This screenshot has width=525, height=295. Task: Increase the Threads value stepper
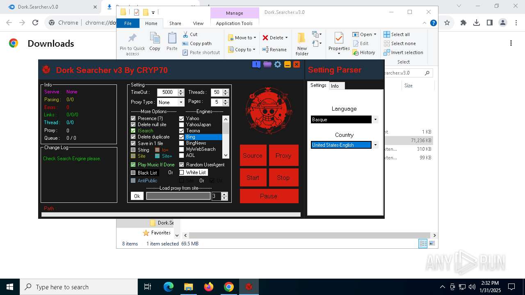coord(225,91)
